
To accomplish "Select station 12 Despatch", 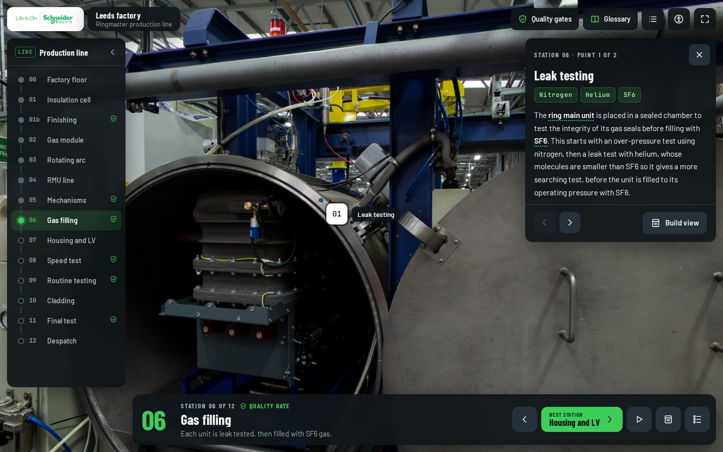I will coord(66,341).
